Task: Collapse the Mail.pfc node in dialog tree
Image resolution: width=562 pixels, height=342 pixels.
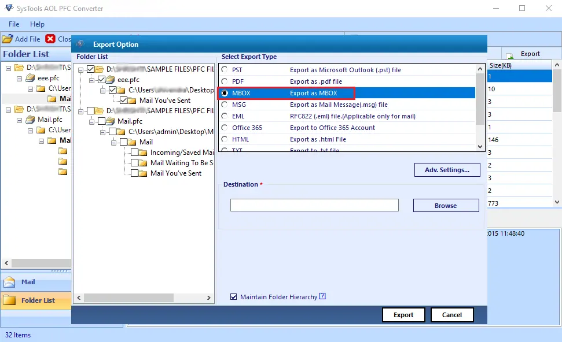Action: tap(92, 122)
